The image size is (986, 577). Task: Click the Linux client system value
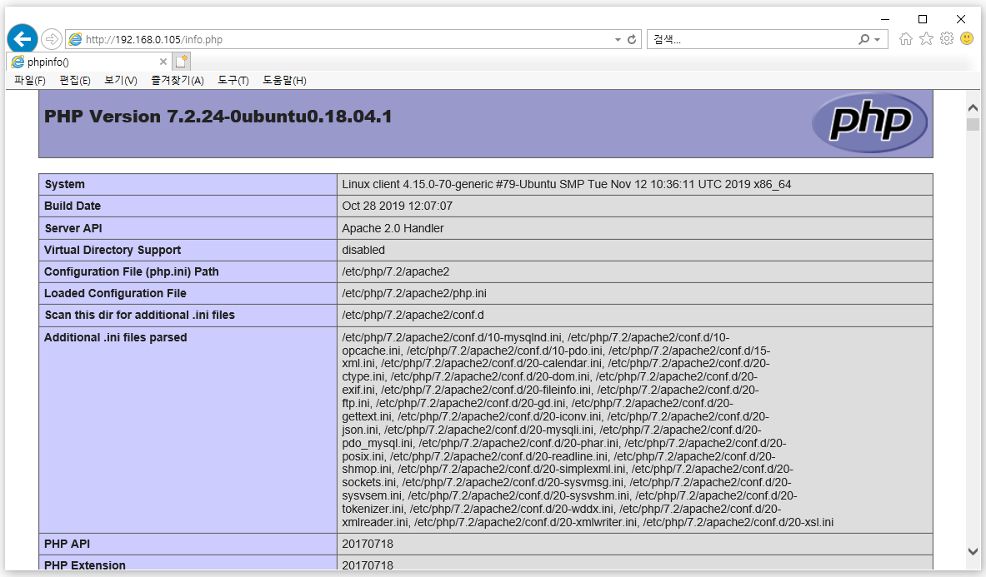click(567, 184)
